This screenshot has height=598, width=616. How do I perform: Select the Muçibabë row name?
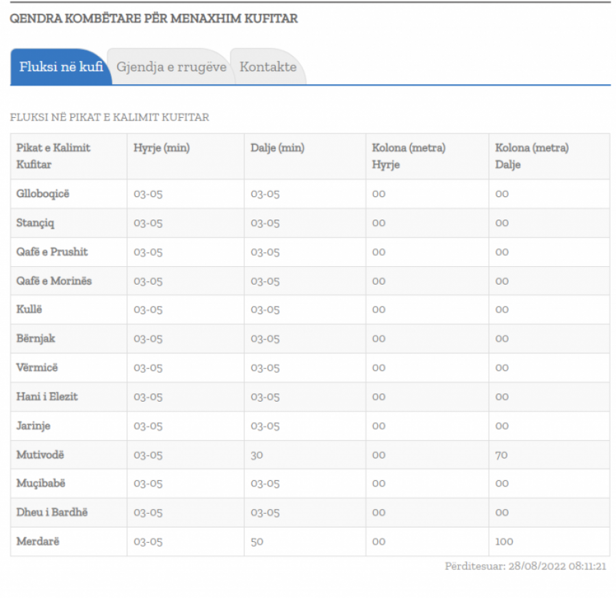[40, 483]
